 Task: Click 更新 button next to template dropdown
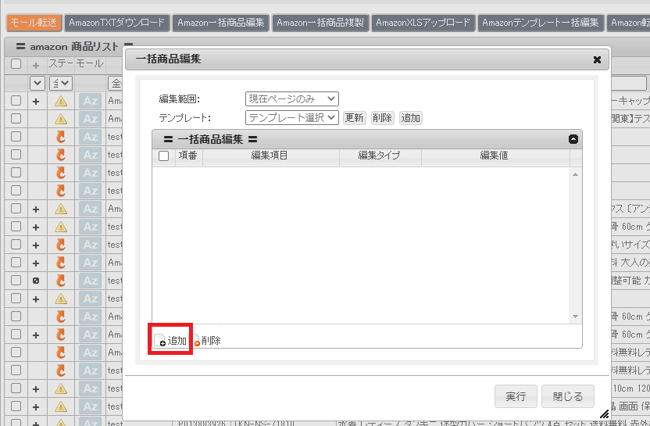click(355, 118)
